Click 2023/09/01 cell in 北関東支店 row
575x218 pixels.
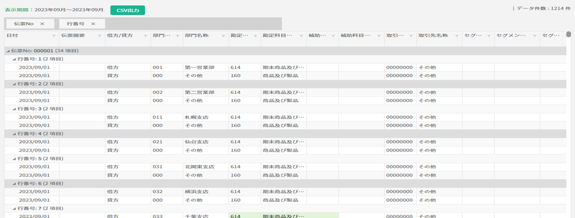click(32, 167)
